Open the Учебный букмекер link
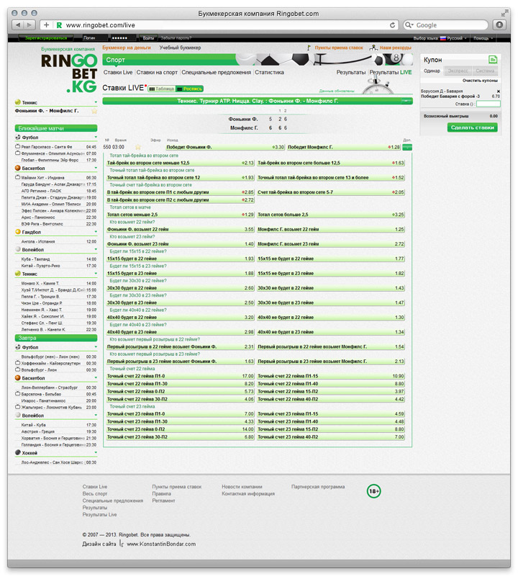518x579 pixels. (180, 48)
